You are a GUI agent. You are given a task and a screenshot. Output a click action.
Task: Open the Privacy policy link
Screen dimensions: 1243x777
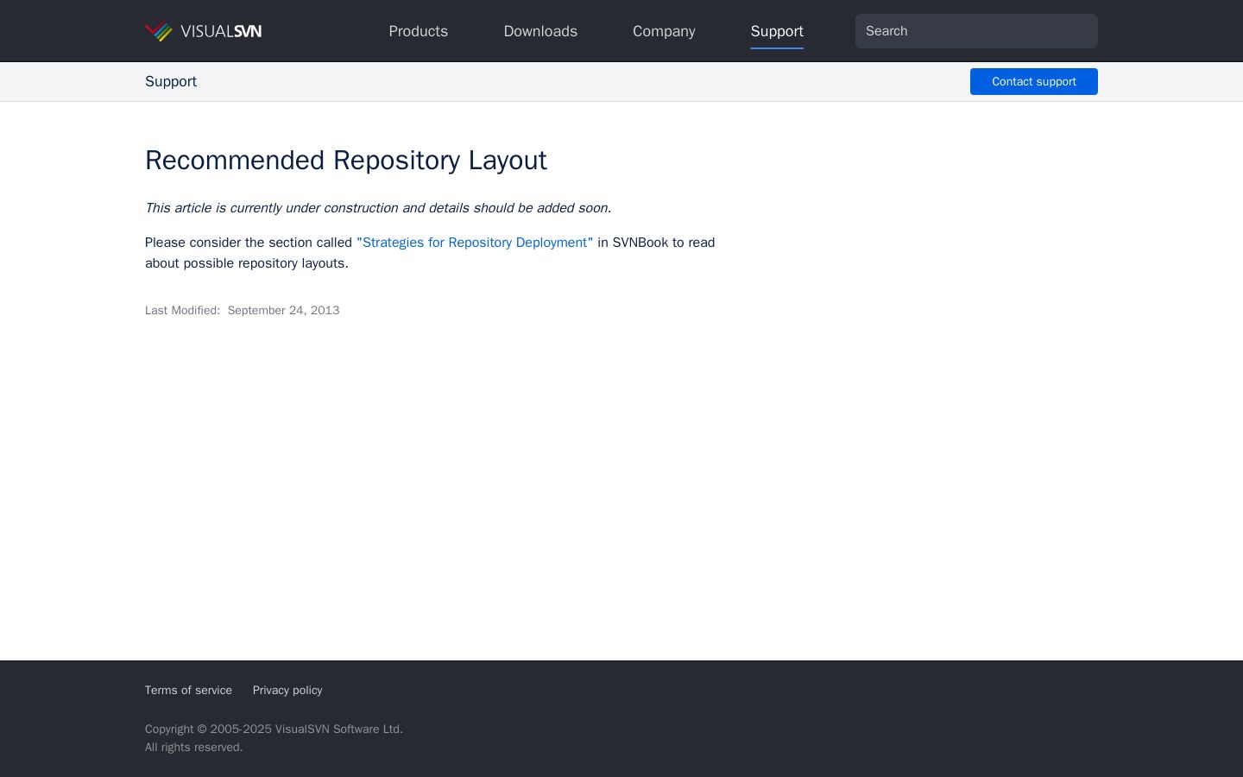[287, 690]
